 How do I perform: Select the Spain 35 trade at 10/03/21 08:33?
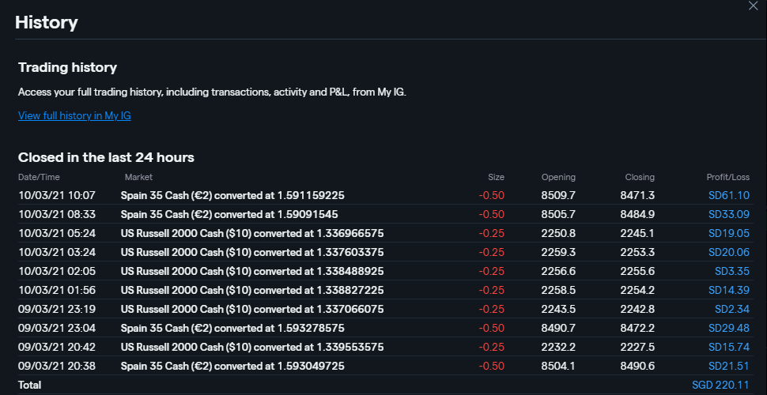point(229,214)
